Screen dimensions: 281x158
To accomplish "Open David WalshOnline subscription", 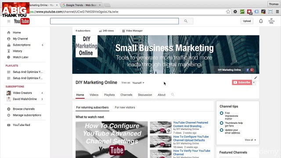I will 25,99.
